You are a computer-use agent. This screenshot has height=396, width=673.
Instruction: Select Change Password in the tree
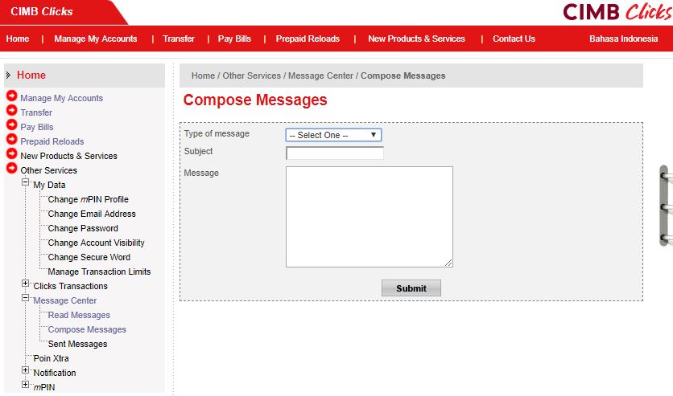(83, 228)
